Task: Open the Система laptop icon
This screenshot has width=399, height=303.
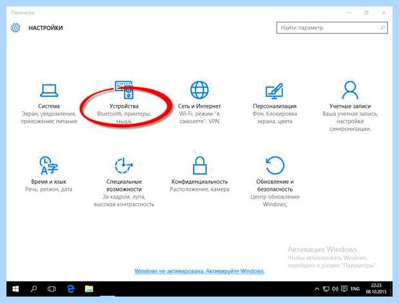Action: tap(49, 91)
